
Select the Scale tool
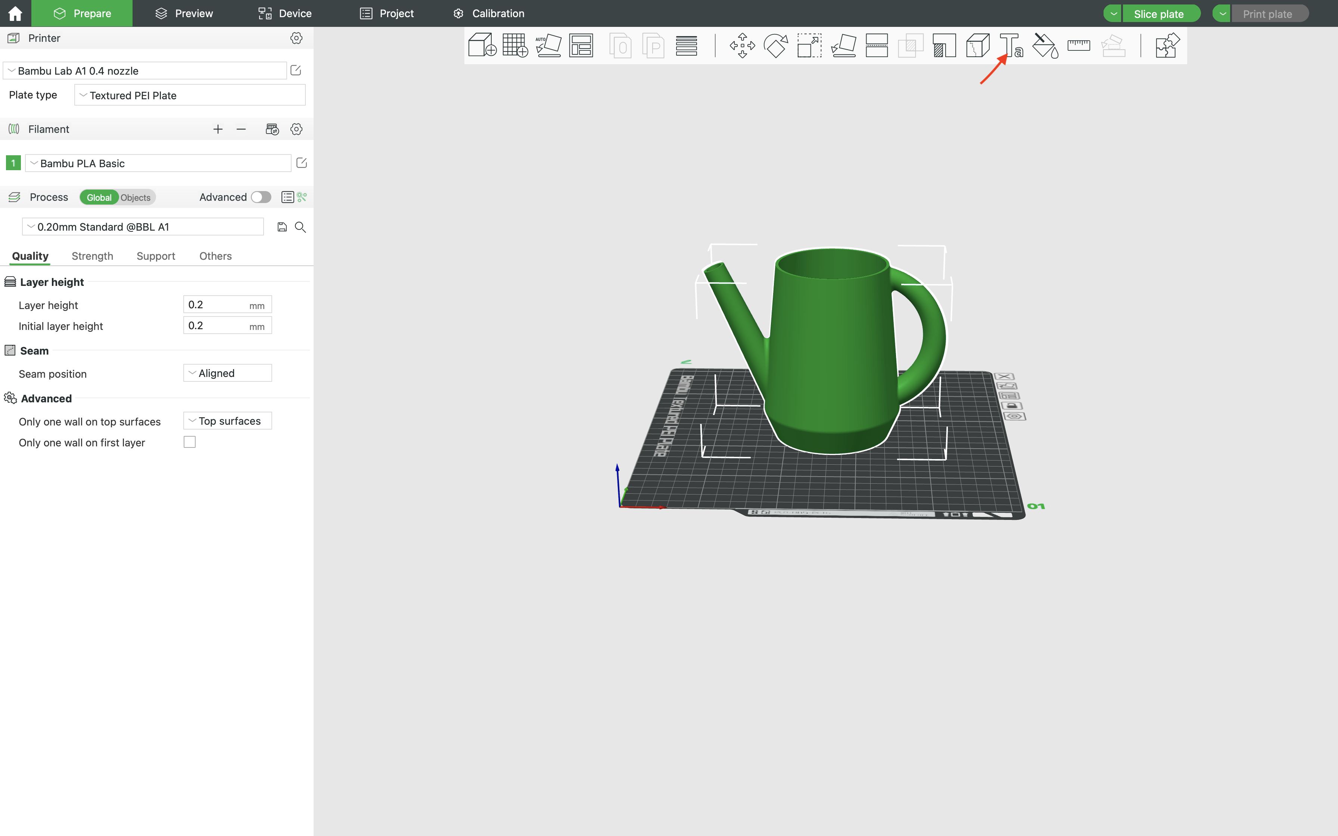click(809, 45)
